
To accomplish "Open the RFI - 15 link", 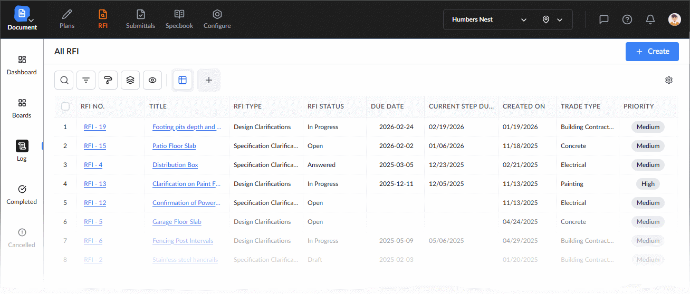I will [95, 146].
